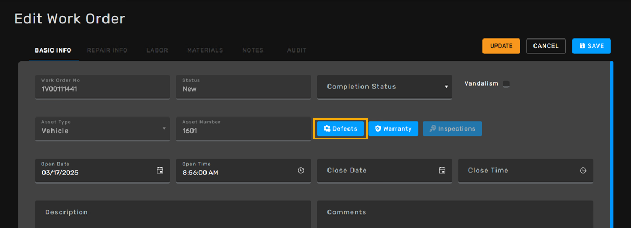Click the shield icon on Warranty button
The width and height of the screenshot is (631, 228).
[x=377, y=129]
